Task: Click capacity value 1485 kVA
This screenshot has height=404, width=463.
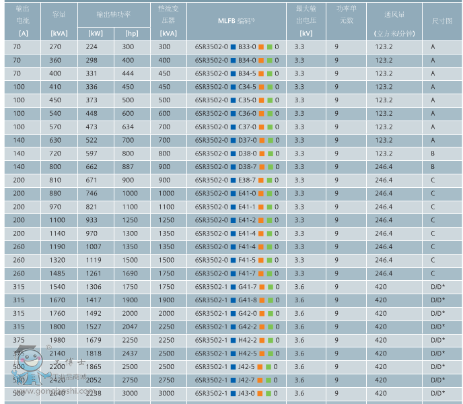Action: point(57,273)
